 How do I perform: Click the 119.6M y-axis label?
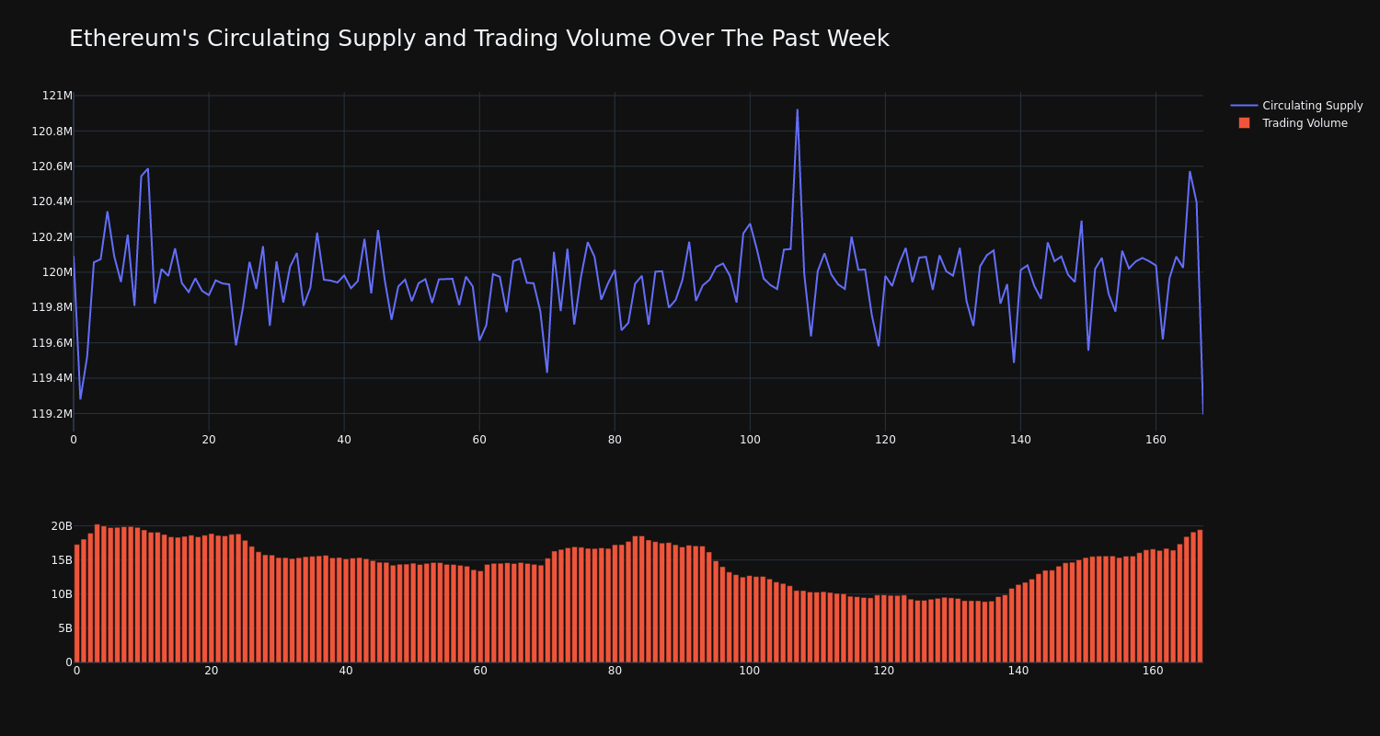[x=52, y=343]
